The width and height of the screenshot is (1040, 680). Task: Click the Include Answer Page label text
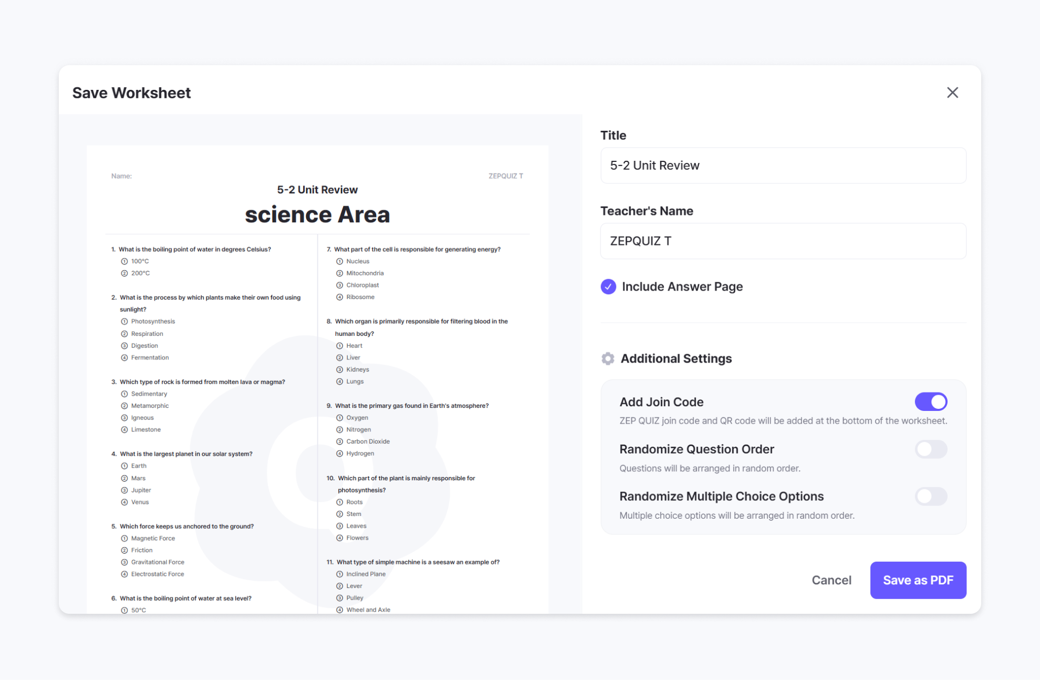tap(682, 286)
